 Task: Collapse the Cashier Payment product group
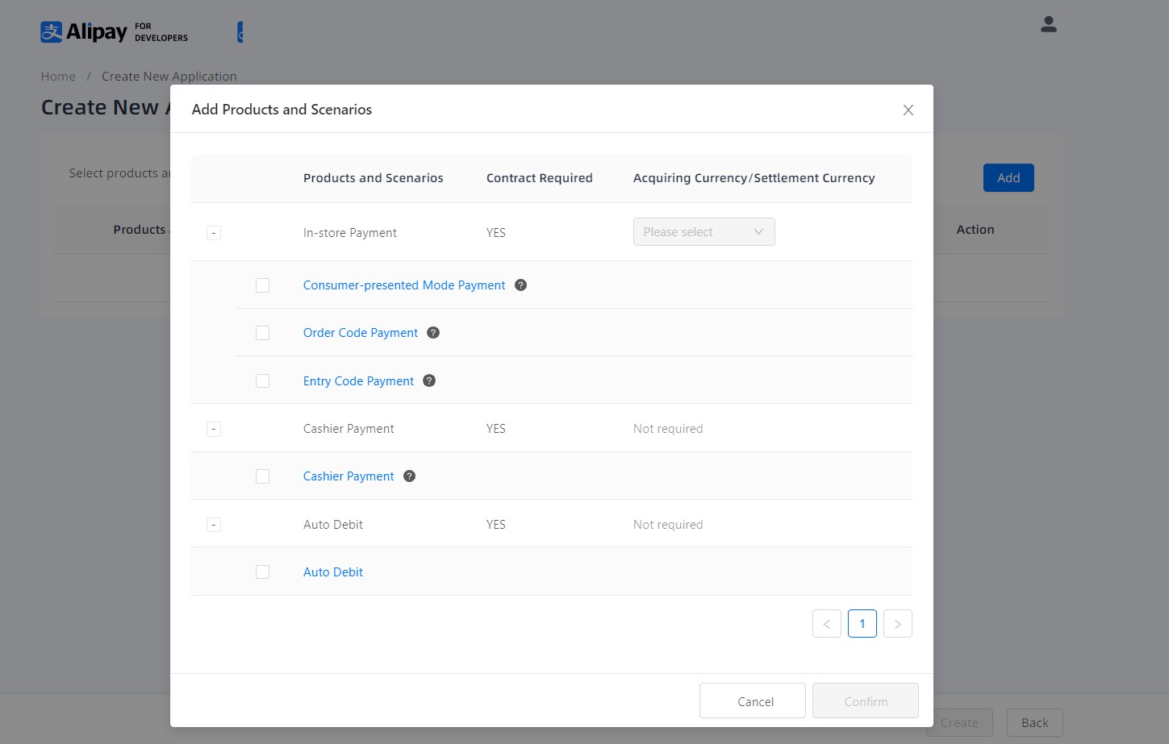coord(214,429)
